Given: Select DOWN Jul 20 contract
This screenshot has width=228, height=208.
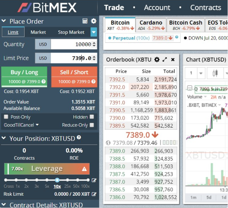Looking at the screenshot, I should [x=206, y=38].
